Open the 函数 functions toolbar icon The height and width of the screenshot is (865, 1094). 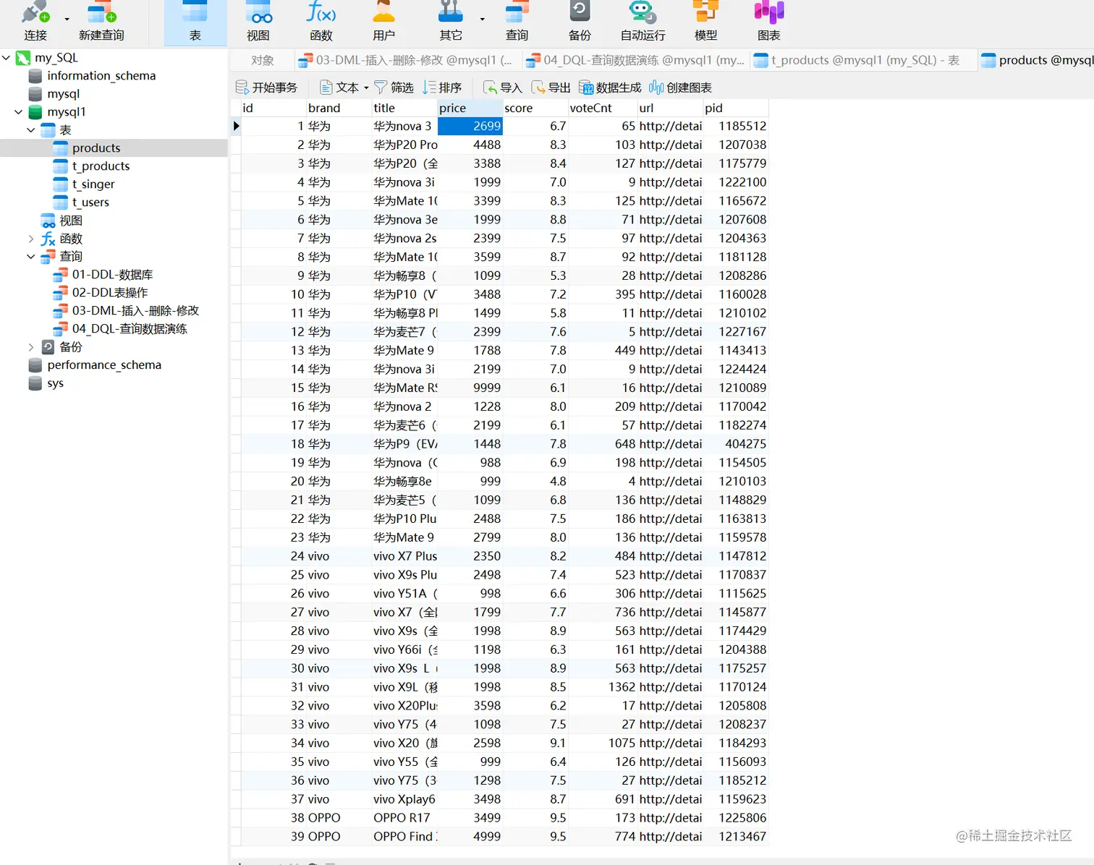(x=321, y=22)
